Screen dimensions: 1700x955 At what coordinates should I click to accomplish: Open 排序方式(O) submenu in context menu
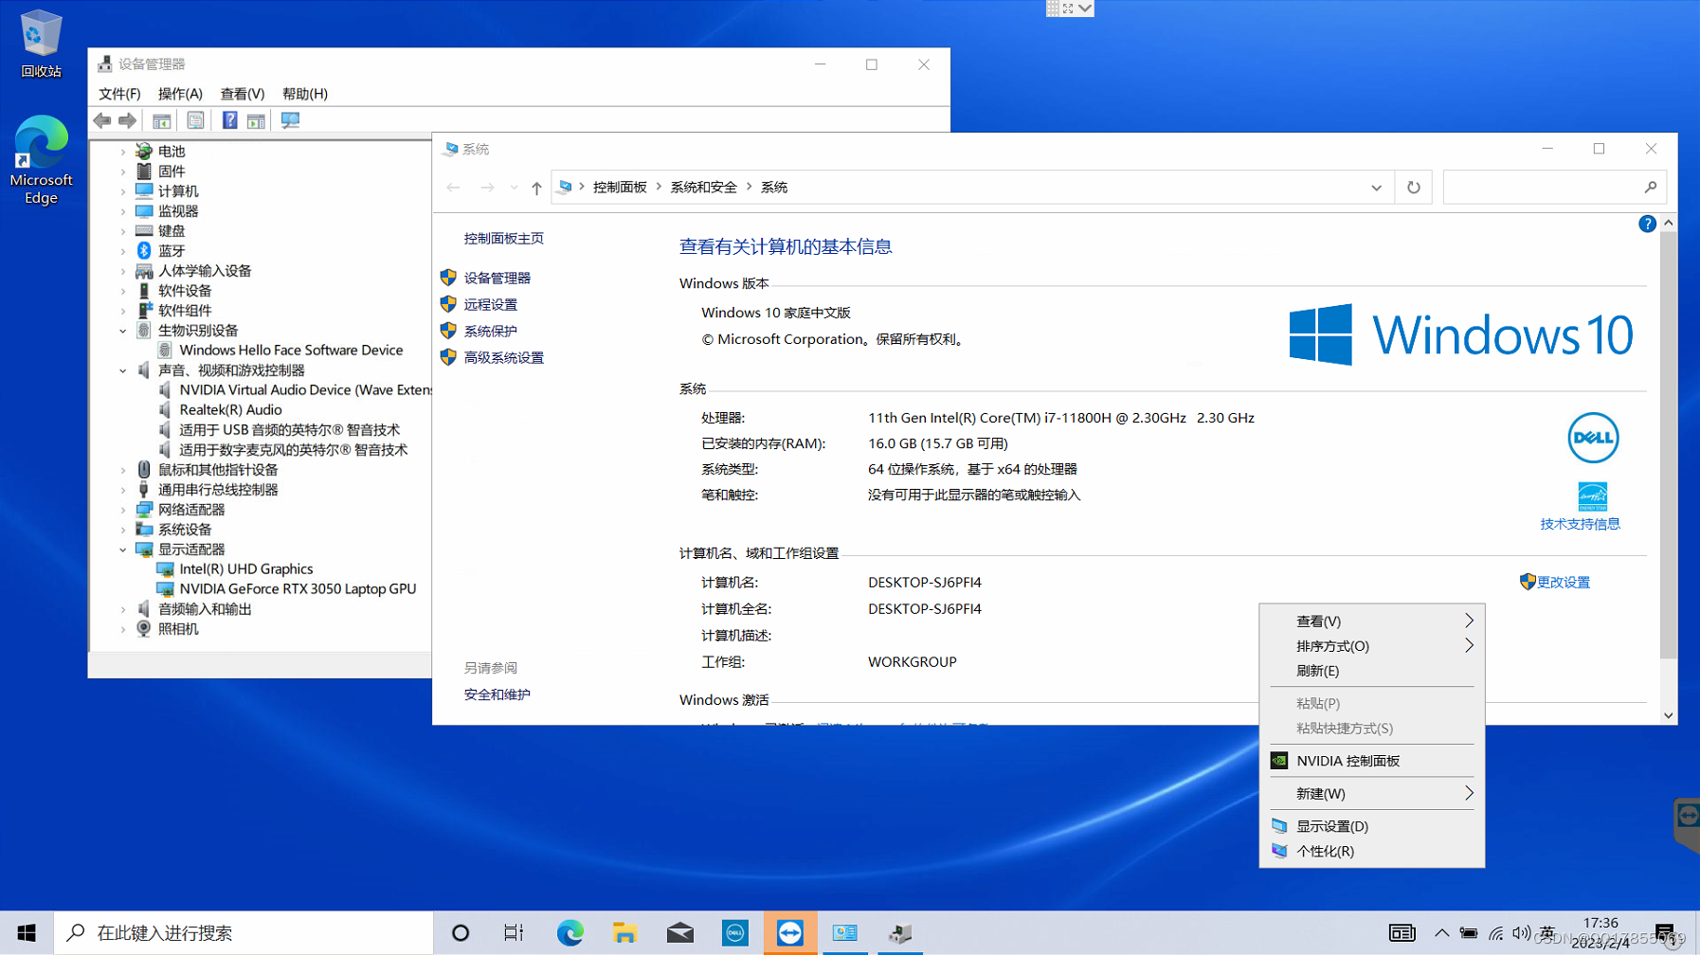[x=1371, y=646]
